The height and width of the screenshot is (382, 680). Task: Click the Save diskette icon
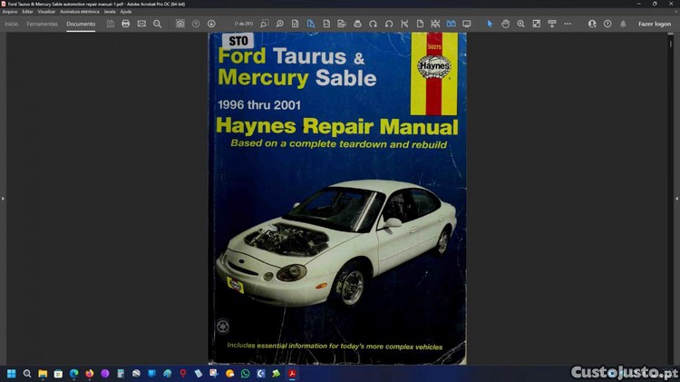coord(110,24)
